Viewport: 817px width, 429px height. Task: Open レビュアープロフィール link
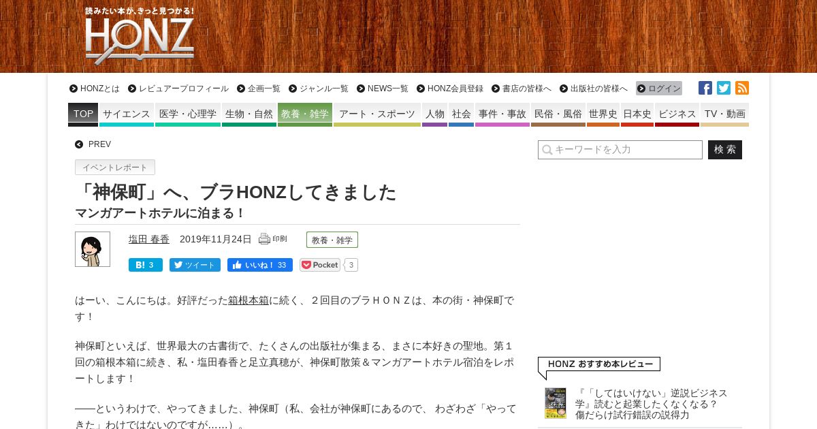pos(178,89)
